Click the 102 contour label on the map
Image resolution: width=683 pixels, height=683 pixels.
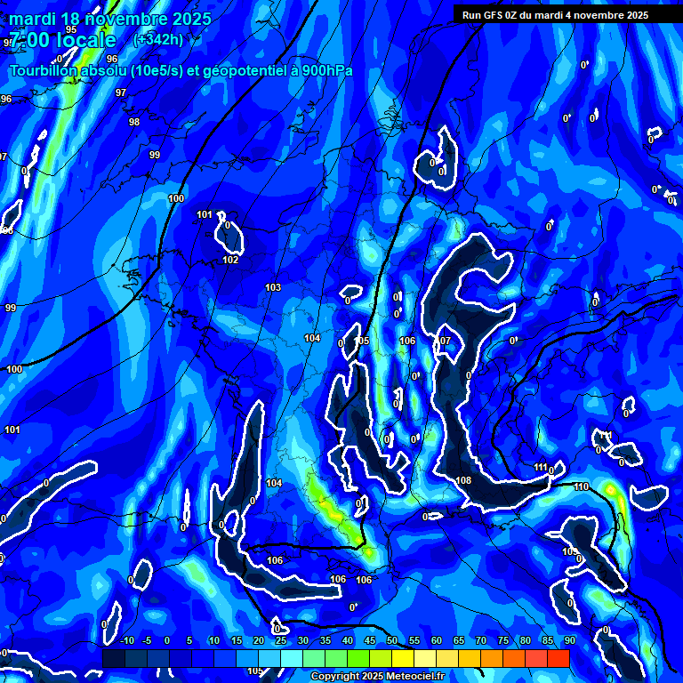click(x=230, y=260)
